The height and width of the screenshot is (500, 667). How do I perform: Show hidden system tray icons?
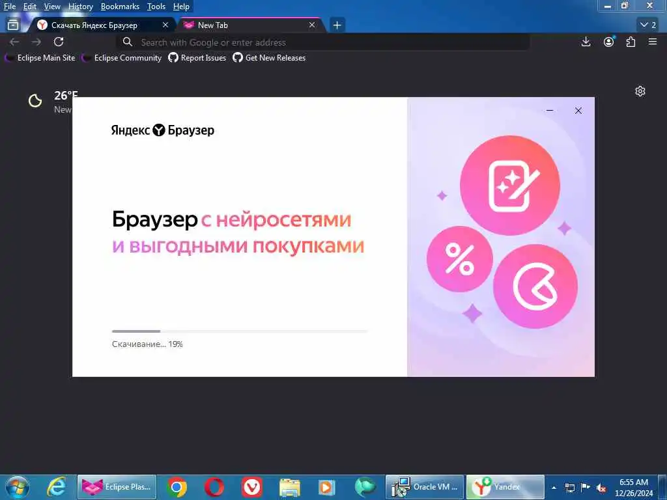tap(554, 488)
